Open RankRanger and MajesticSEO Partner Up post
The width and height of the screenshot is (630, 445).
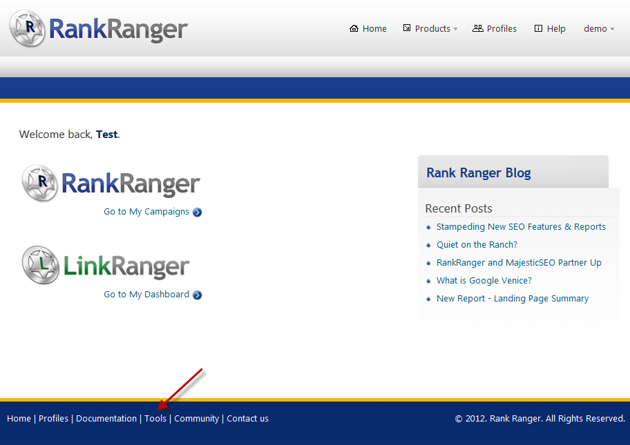coord(519,263)
